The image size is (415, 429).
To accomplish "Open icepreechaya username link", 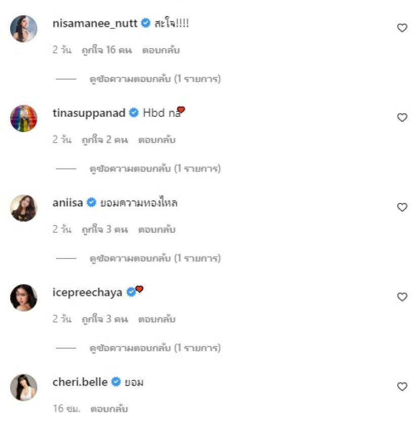I will tap(87, 292).
